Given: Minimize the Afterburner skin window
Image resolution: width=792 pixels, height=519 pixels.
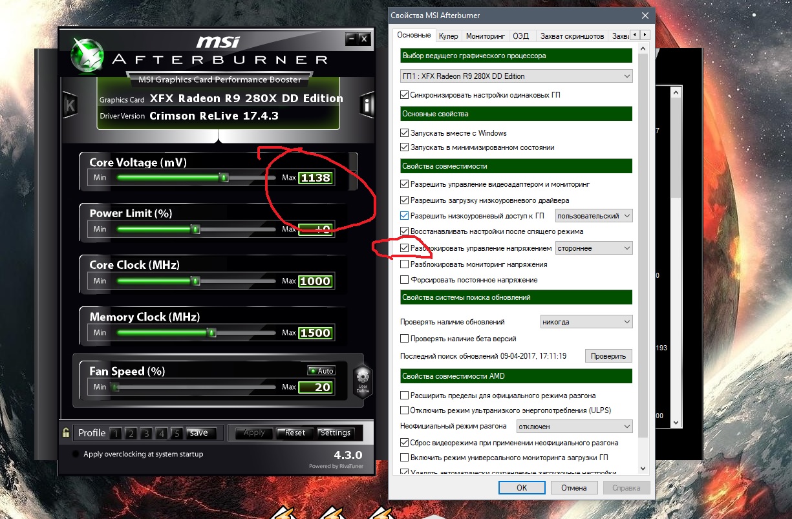Looking at the screenshot, I should [352, 39].
